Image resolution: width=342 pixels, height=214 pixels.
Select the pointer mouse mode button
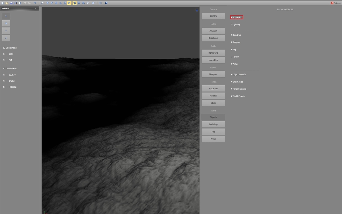click(x=6, y=16)
